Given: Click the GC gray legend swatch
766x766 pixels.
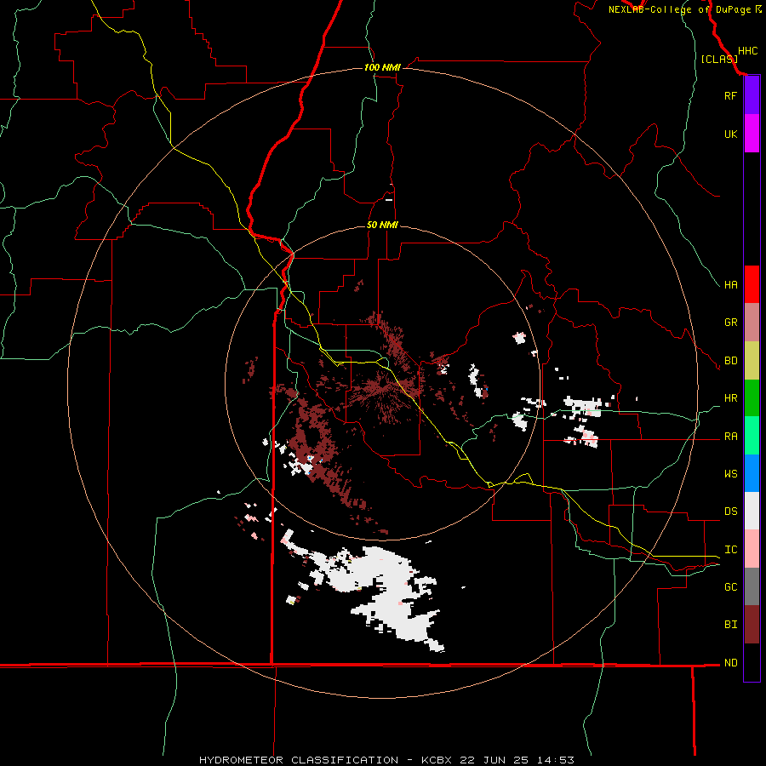Looking at the screenshot, I should point(752,586).
